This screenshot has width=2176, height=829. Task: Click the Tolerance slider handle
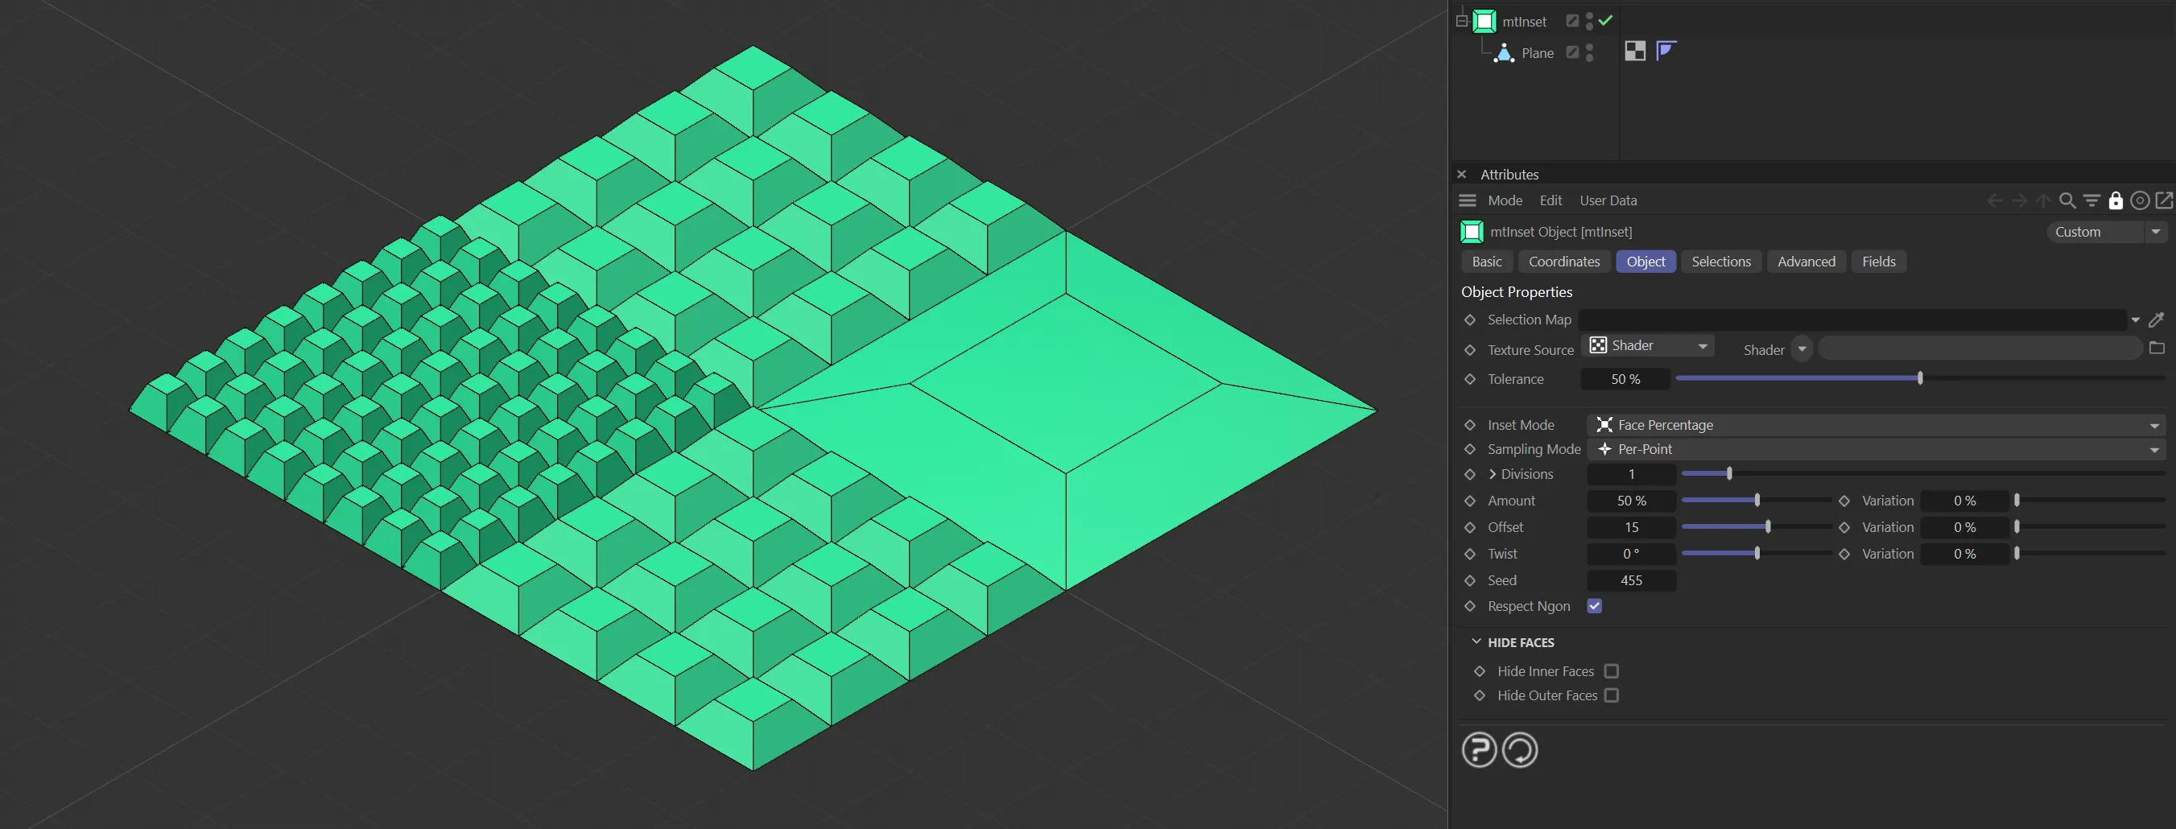coord(1920,378)
